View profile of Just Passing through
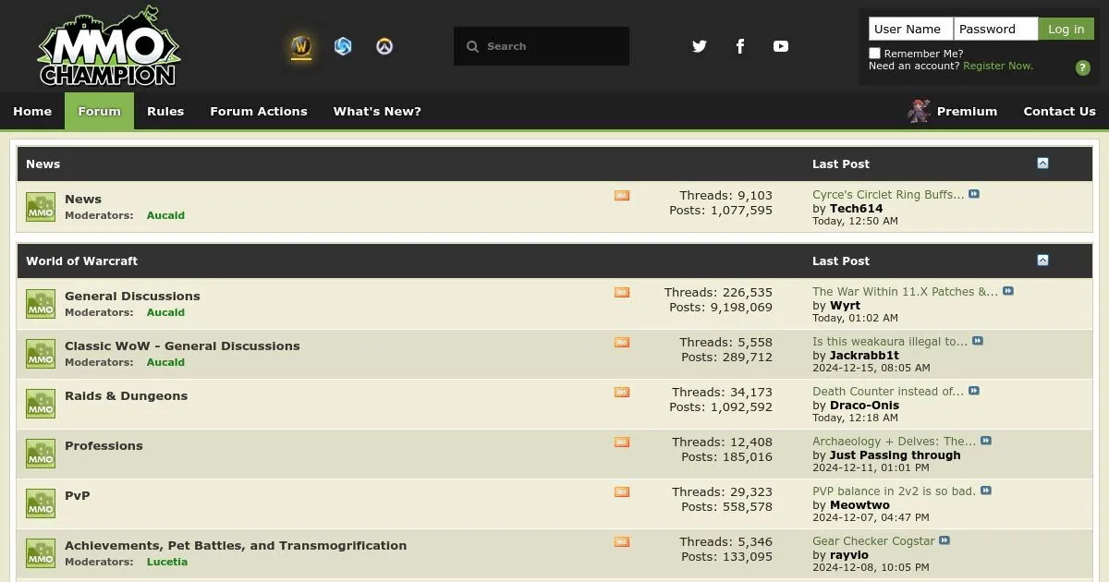Image resolution: width=1109 pixels, height=582 pixels. click(896, 455)
